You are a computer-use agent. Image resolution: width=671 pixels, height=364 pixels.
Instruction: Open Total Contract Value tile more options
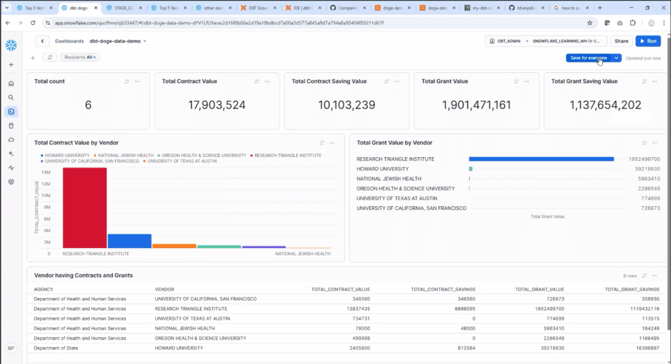[x=267, y=81]
